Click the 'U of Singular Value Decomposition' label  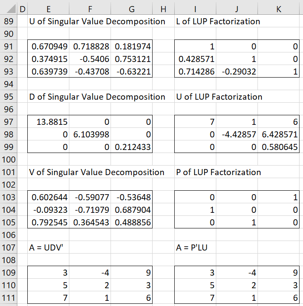[97, 21]
